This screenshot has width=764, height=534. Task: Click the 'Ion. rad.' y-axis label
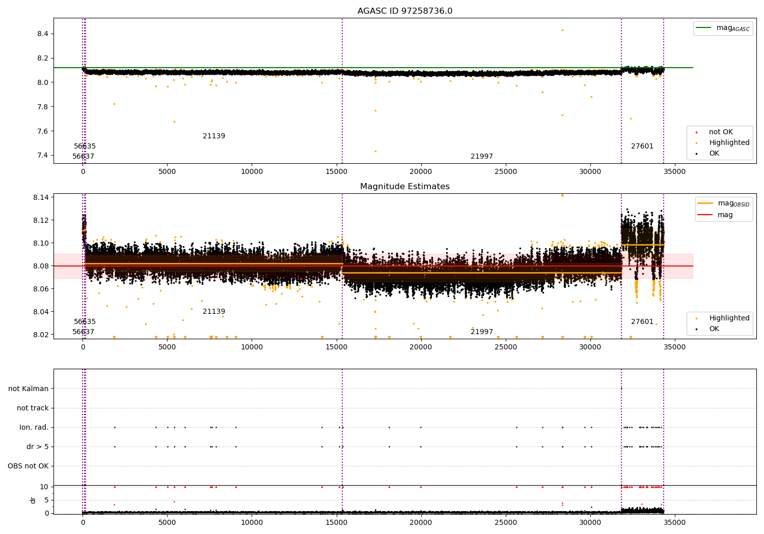tap(34, 427)
